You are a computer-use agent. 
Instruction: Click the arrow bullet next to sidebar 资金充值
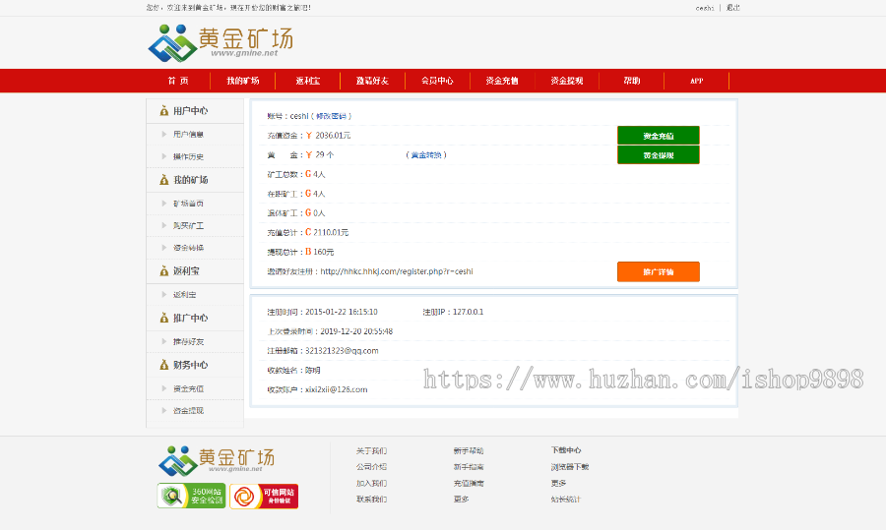(x=163, y=388)
